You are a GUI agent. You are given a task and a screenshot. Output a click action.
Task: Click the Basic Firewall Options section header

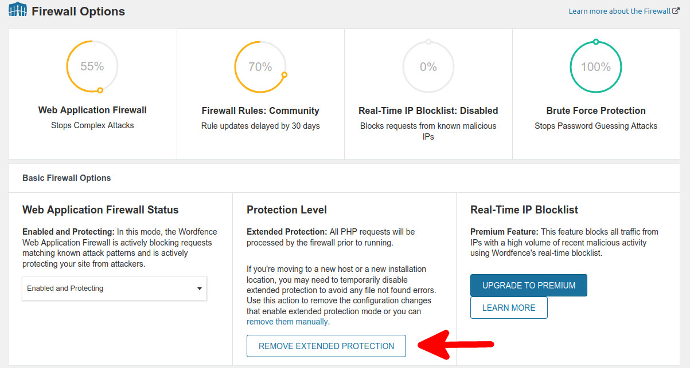tap(67, 178)
